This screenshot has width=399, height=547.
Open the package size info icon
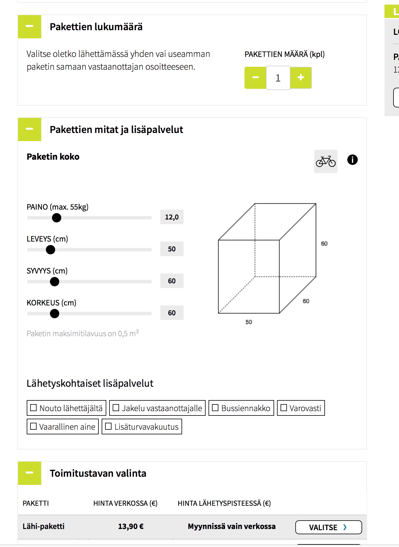click(352, 160)
